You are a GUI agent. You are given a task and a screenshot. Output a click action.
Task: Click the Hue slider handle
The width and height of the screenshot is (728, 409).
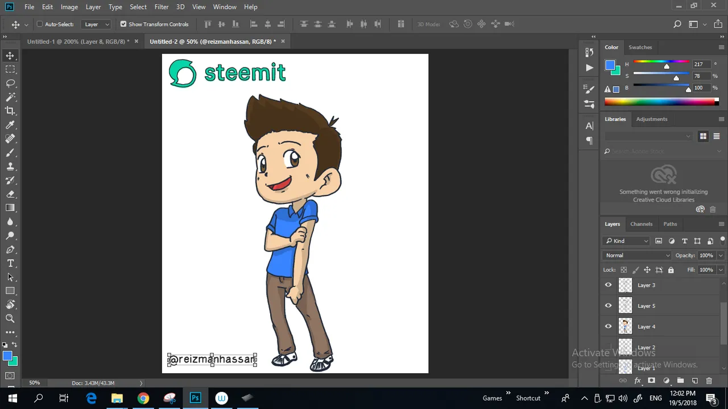667,66
